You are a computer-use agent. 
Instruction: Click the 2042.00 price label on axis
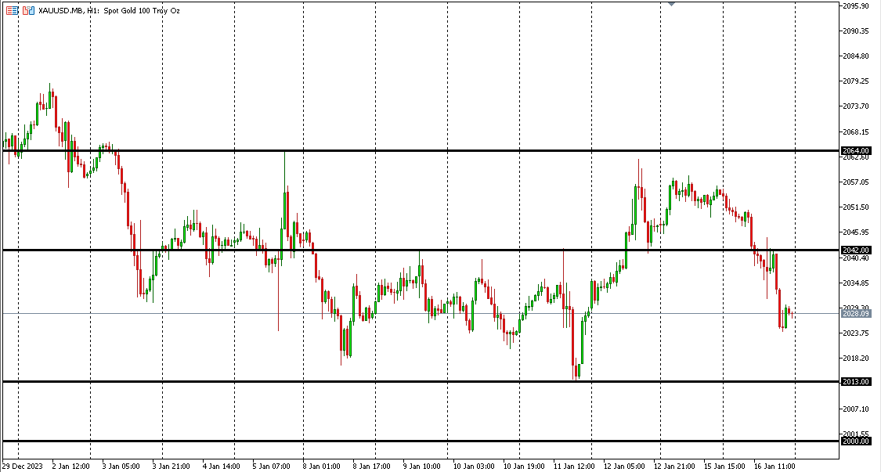(x=855, y=250)
